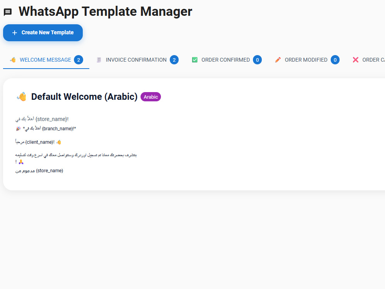Screen dimensions: 385x289
Task: Click the zero badge on Order Modified tab
Action: [x=335, y=60]
